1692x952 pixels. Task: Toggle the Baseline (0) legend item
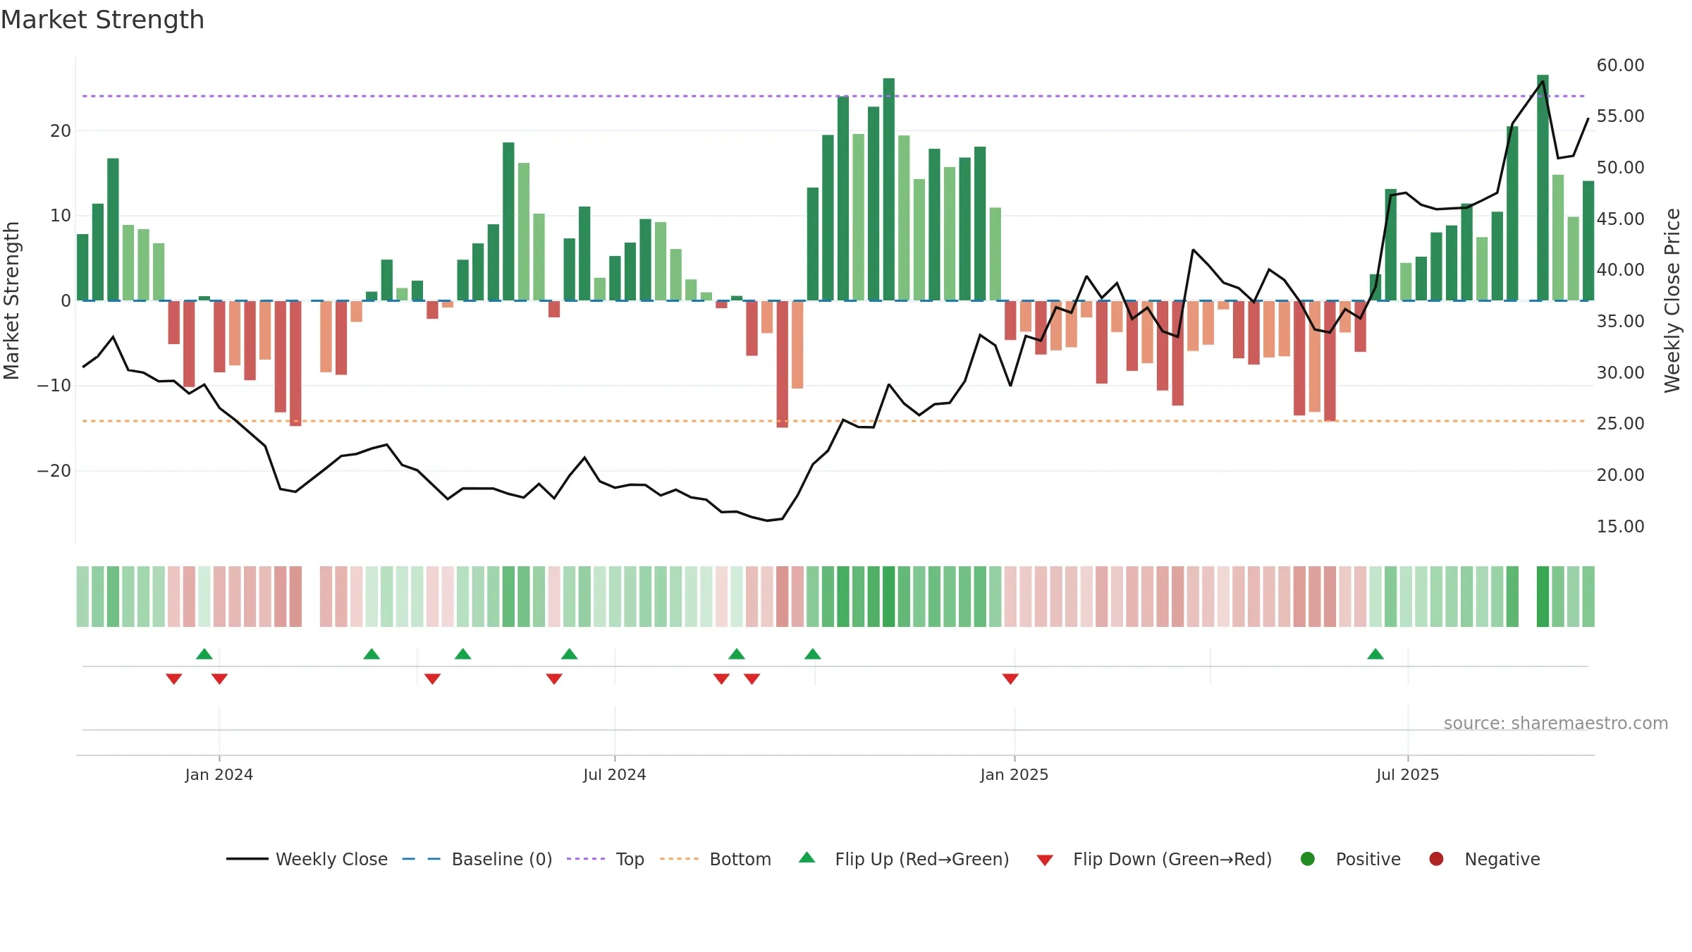(x=477, y=859)
